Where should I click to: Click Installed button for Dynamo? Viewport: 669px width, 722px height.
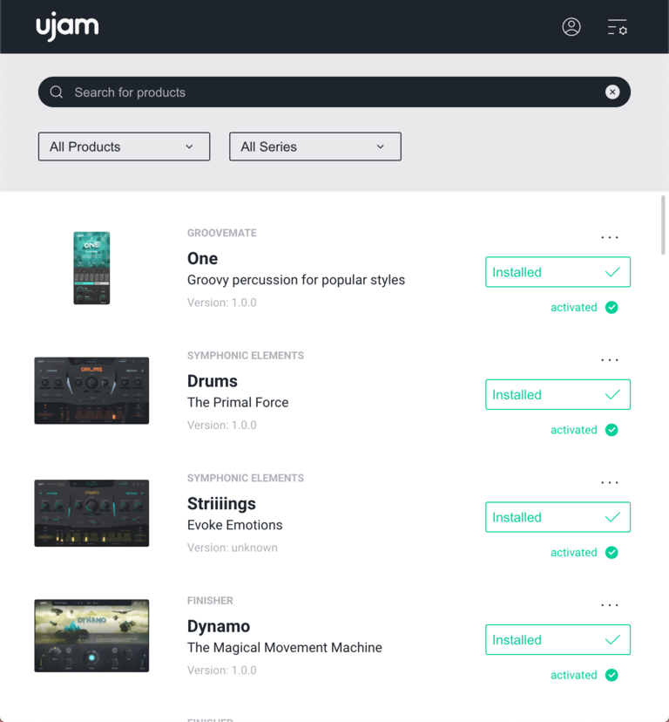coord(557,640)
